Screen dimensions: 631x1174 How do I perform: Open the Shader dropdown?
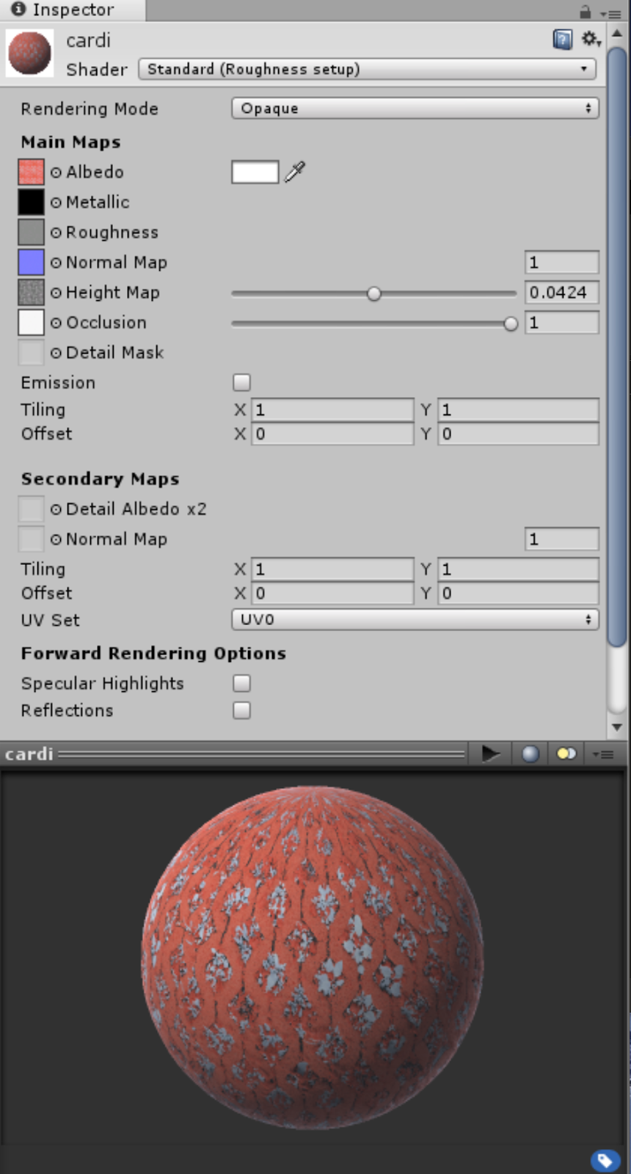click(x=367, y=69)
